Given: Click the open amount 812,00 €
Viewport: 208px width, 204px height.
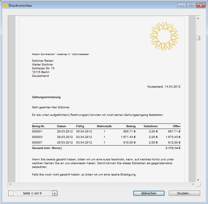Looking at the screenshot, I should coord(174,143).
